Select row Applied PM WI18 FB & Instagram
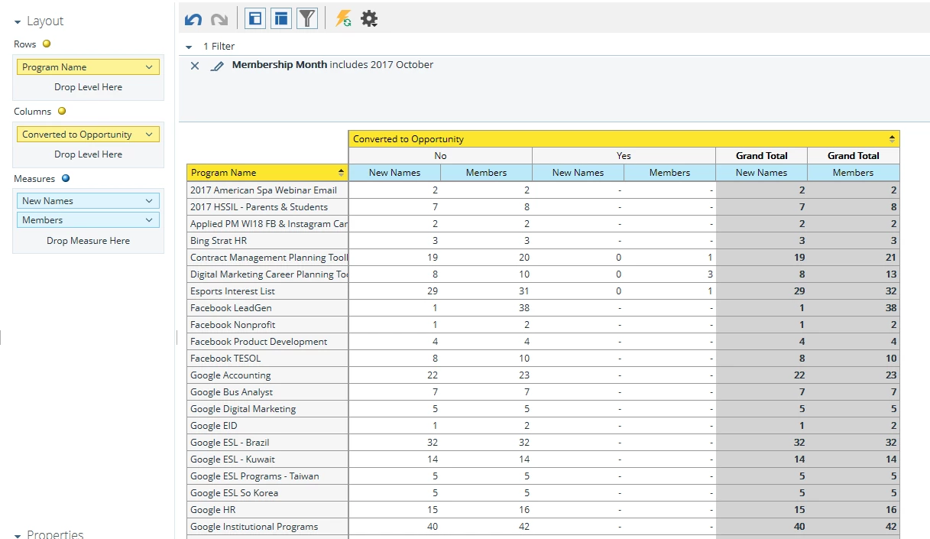The width and height of the screenshot is (930, 539). click(x=267, y=224)
